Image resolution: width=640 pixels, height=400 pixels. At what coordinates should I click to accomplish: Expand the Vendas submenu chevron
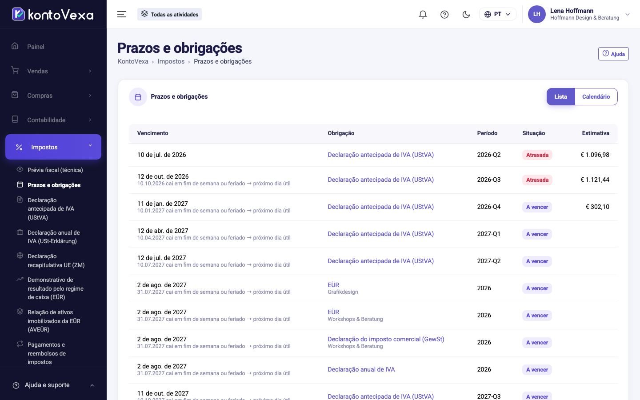pos(90,71)
